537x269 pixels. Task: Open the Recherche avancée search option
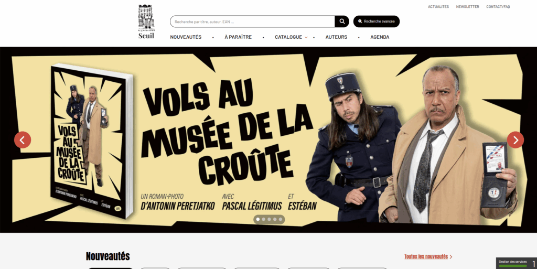[377, 21]
